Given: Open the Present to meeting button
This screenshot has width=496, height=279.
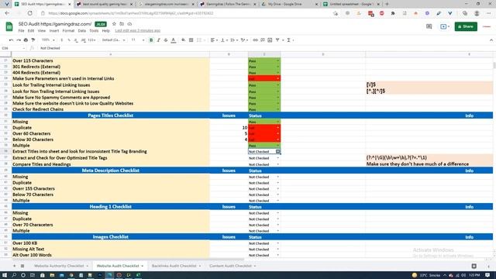Looking at the screenshot, I should [444, 26].
